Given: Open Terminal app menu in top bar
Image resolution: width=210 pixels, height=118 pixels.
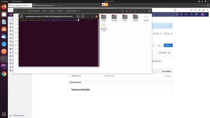Looking at the screenshot, I should 17,1.
